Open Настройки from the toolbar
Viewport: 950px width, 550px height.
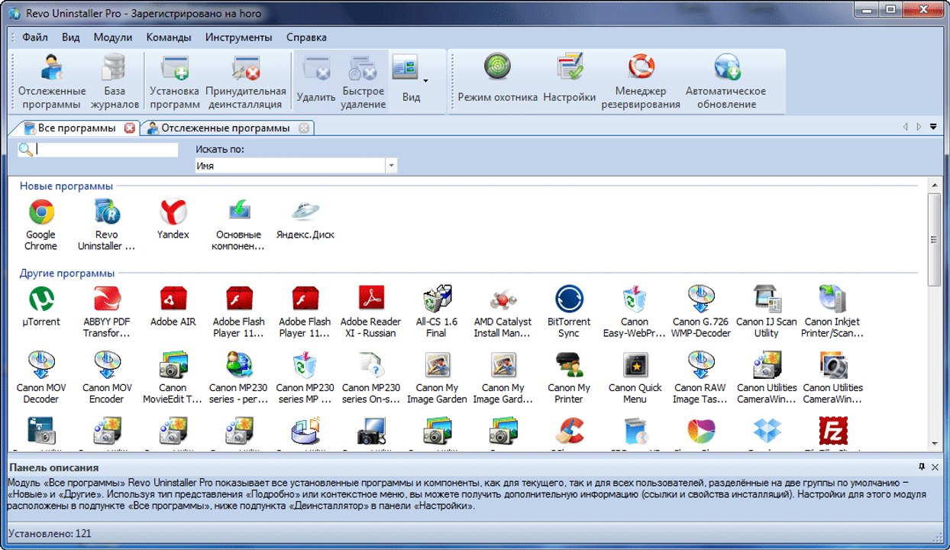click(x=570, y=79)
